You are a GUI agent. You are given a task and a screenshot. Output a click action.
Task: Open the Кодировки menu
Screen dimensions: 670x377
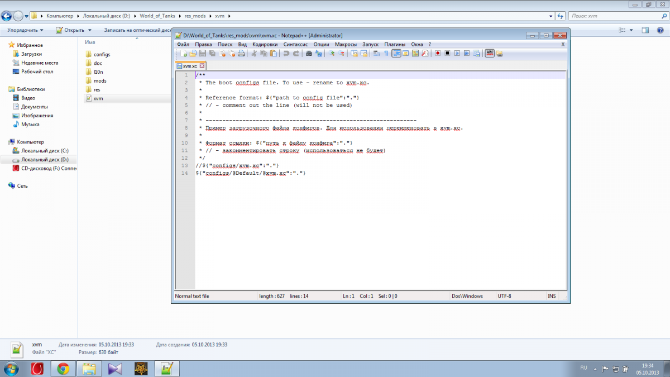click(265, 44)
